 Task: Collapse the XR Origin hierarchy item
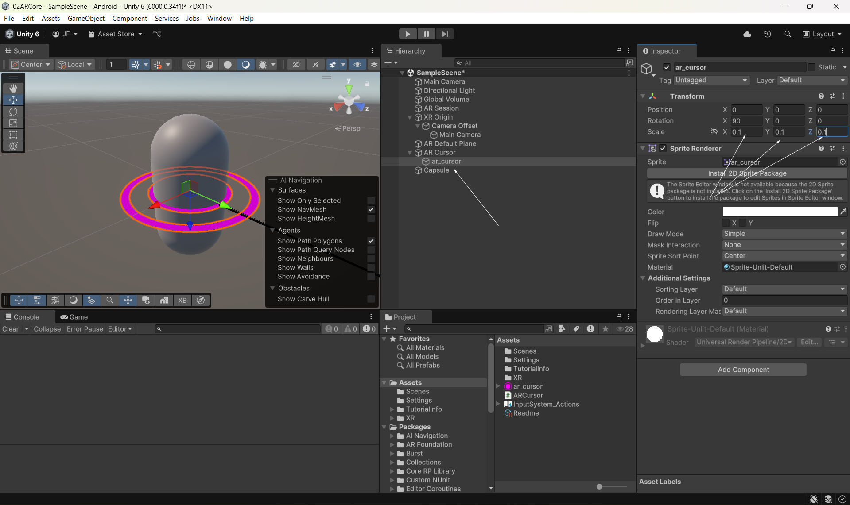coord(410,117)
